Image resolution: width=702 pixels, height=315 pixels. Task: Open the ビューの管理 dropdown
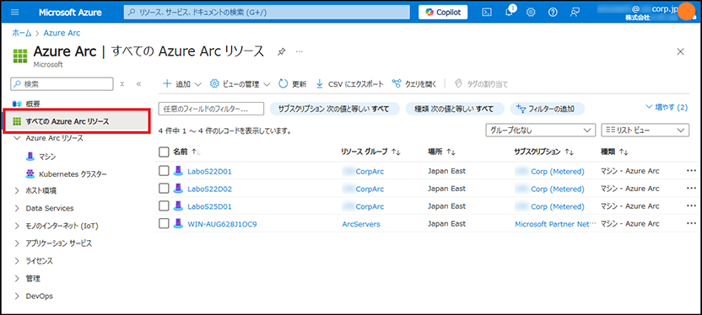[240, 83]
